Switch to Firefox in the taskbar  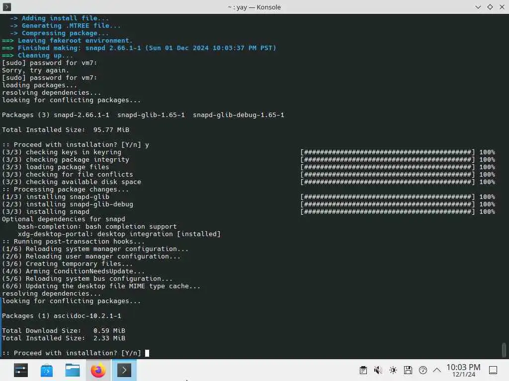tap(98, 370)
